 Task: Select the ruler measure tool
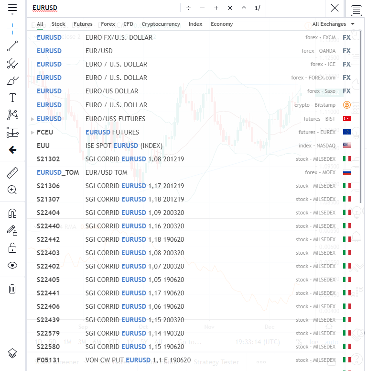pos(12,172)
